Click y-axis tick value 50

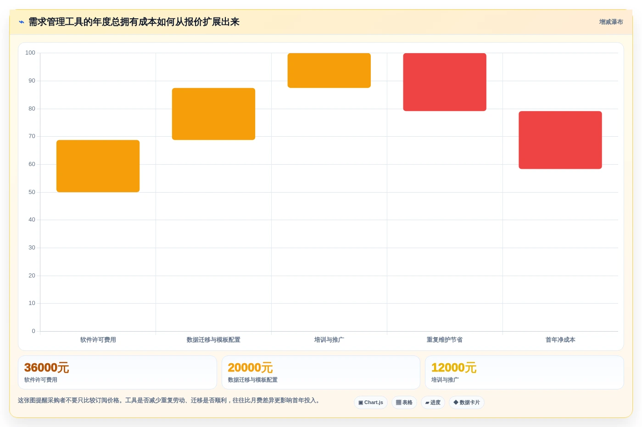(32, 192)
